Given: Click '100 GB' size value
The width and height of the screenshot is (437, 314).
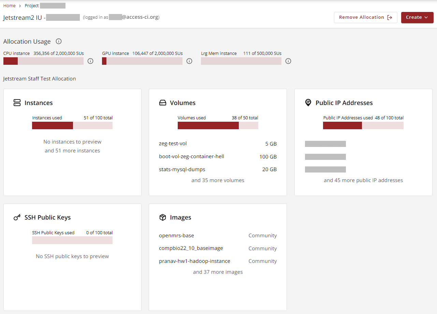Looking at the screenshot, I should (268, 157).
